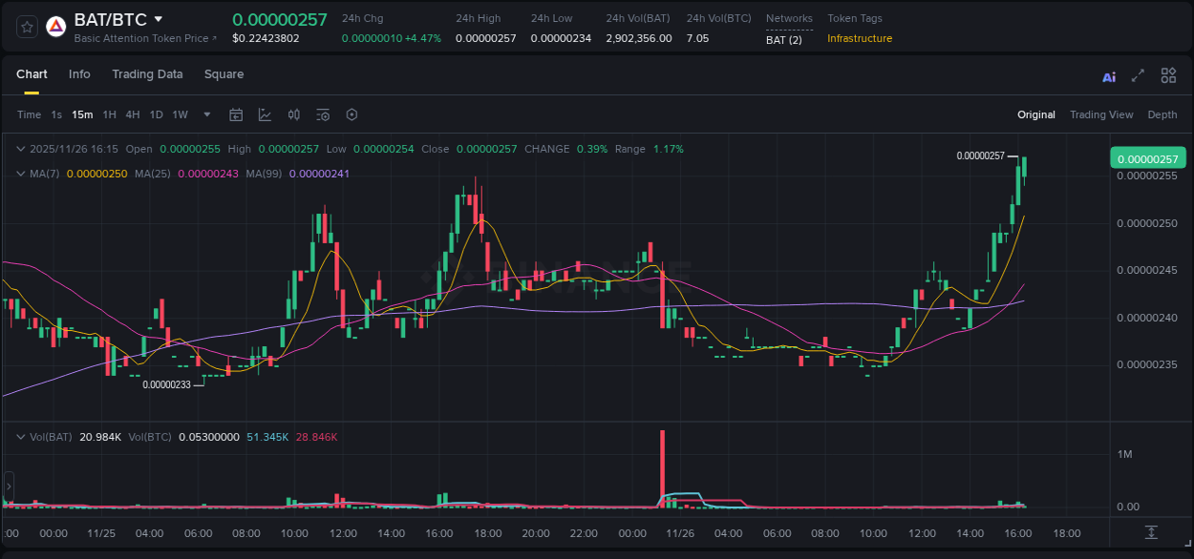Viewport: 1194px width, 559px height.
Task: Click the candlestick style icon
Action: point(294,114)
